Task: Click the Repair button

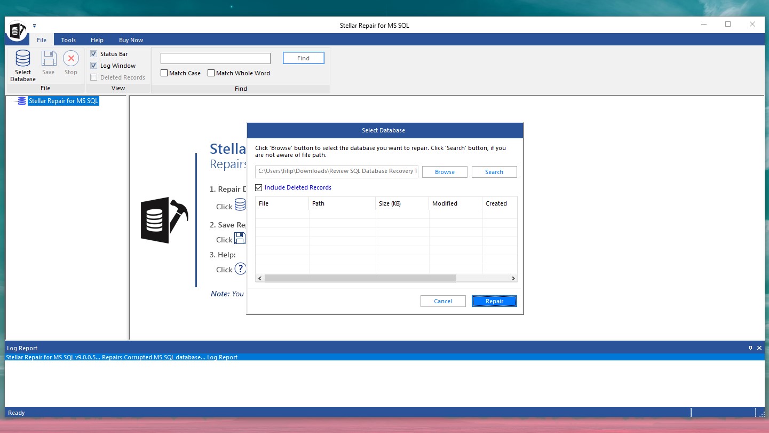Action: coord(494,301)
